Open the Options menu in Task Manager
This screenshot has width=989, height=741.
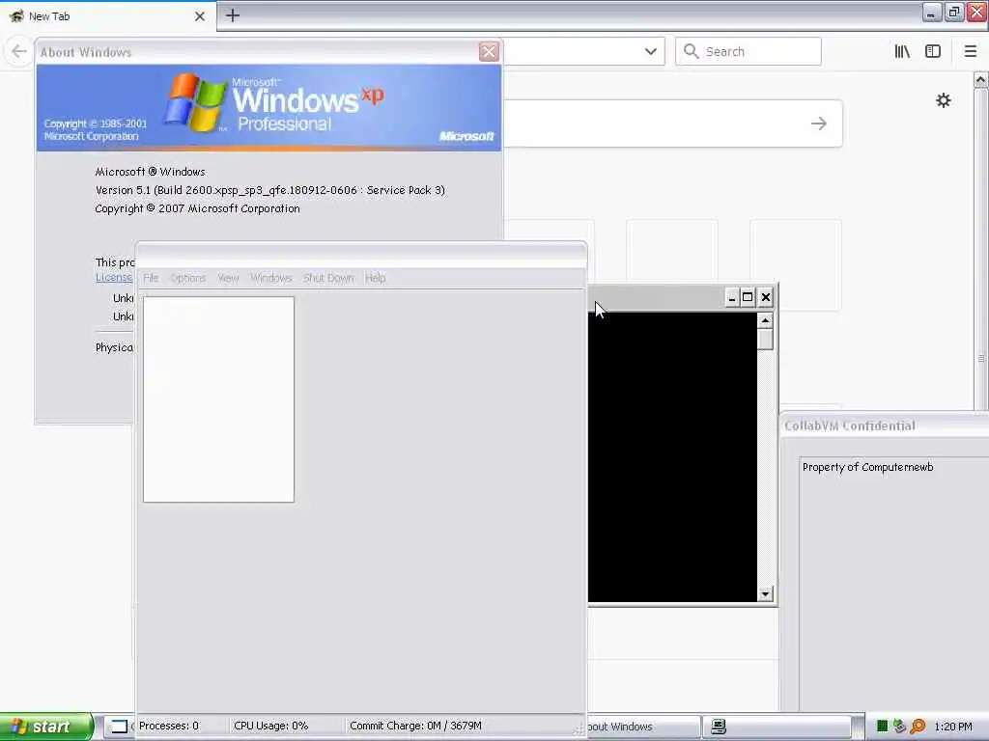point(188,278)
